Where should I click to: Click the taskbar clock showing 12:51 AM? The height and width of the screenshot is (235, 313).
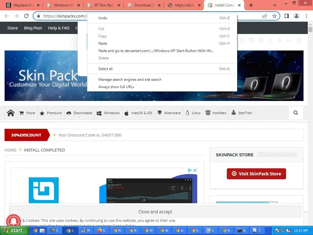coord(301,231)
